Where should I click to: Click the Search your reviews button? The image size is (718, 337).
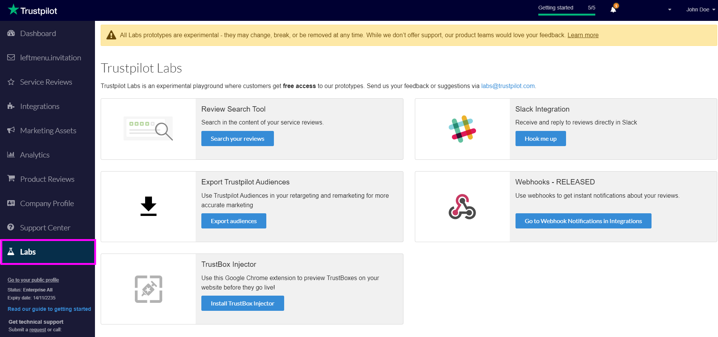point(237,139)
